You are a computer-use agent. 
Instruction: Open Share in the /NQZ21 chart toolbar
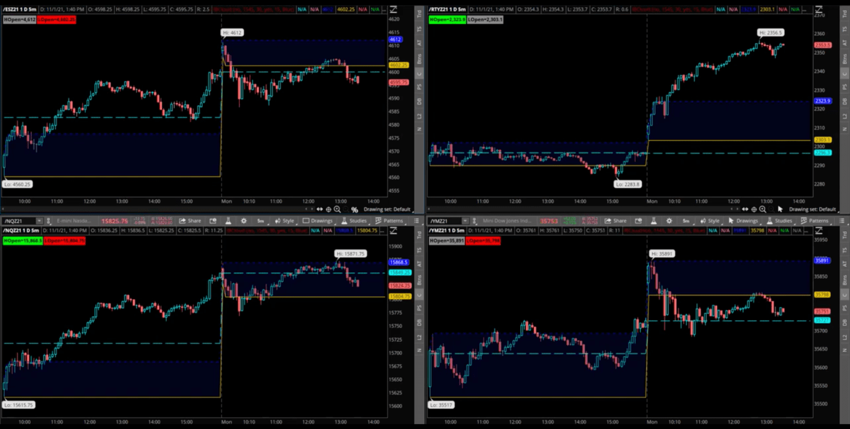tap(190, 221)
